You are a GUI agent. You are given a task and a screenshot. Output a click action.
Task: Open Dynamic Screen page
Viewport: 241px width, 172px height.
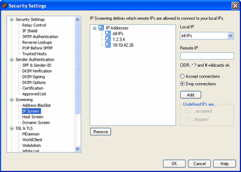pyautogui.click(x=36, y=123)
